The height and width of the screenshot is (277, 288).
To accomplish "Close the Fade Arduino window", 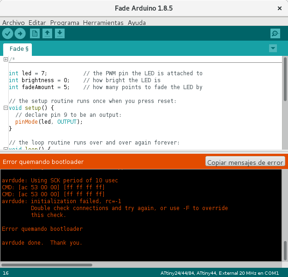I will tap(280, 8).
